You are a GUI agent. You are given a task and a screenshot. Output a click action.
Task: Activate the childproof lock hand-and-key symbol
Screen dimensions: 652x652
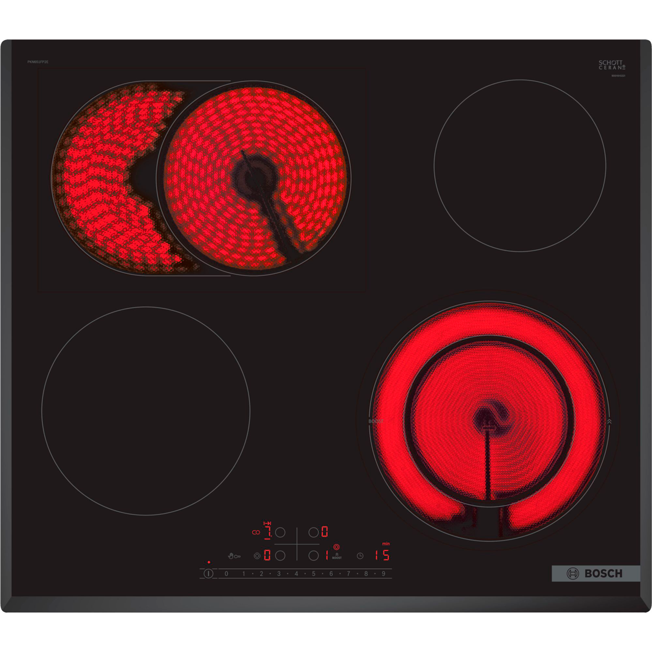click(x=234, y=556)
